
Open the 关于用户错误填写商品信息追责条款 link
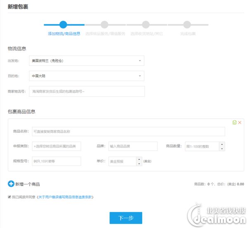click(65, 197)
